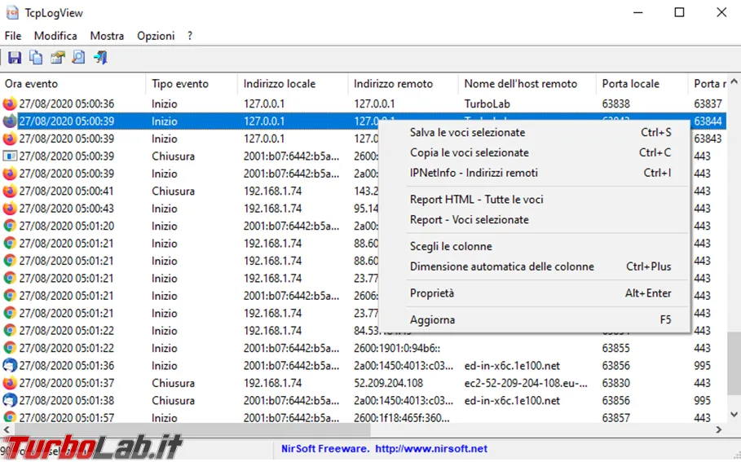741x462 pixels.
Task: Click the Save floppy disk toolbar icon
Action: coord(15,58)
